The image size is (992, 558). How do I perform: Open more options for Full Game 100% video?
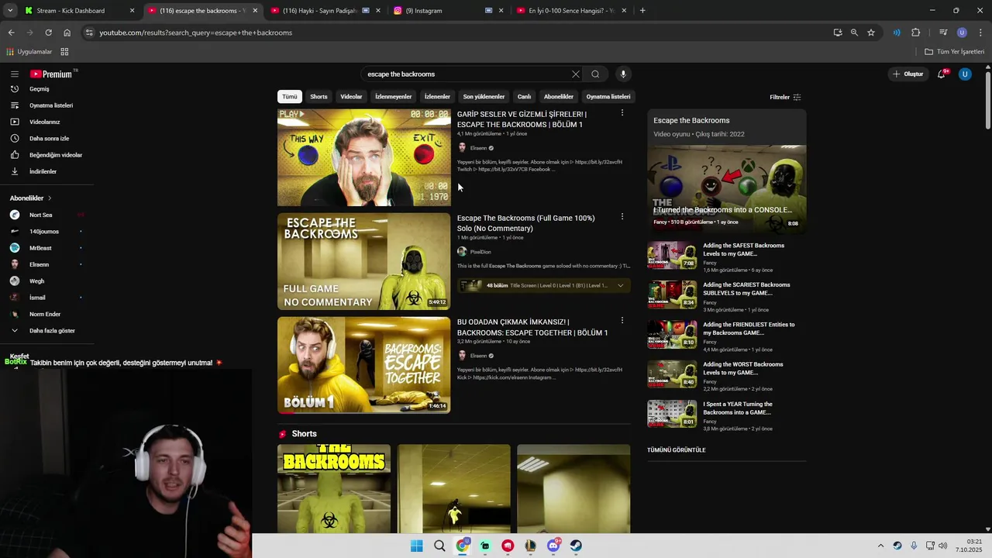click(x=622, y=217)
